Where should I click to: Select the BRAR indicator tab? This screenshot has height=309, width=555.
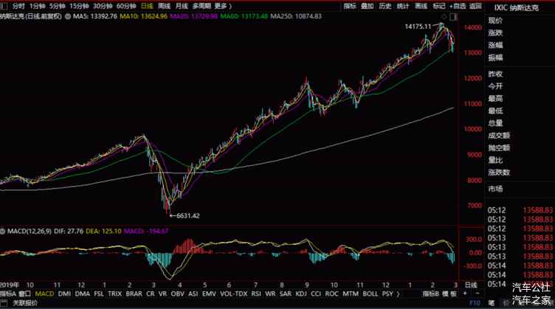tap(134, 294)
